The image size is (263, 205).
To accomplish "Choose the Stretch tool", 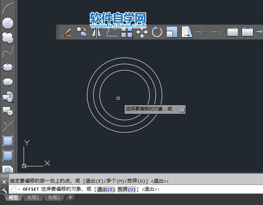I will coord(187,32).
